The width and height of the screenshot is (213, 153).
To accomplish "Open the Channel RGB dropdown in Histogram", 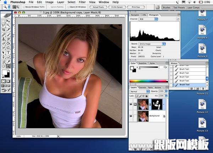I will (148, 19).
